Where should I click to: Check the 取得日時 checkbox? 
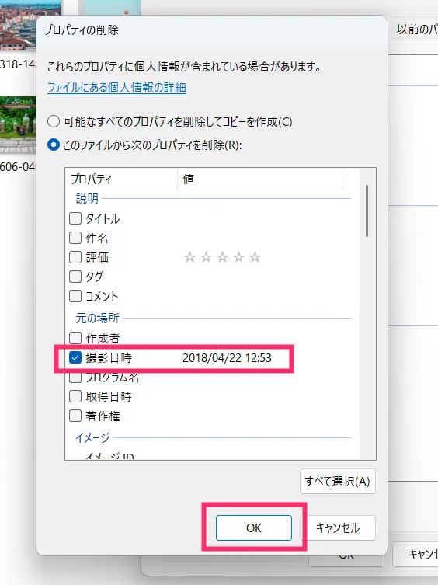[x=75, y=396]
